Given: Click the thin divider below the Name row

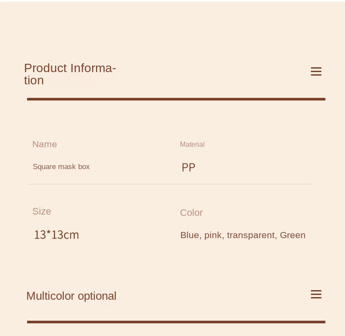Looking at the screenshot, I should (x=171, y=184).
